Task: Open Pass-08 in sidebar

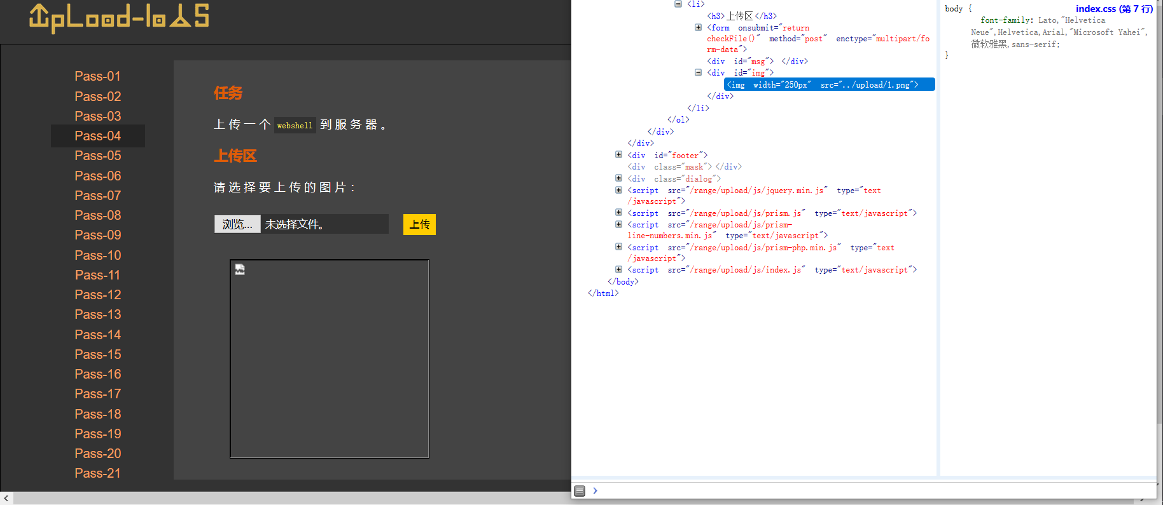Action: coord(98,215)
